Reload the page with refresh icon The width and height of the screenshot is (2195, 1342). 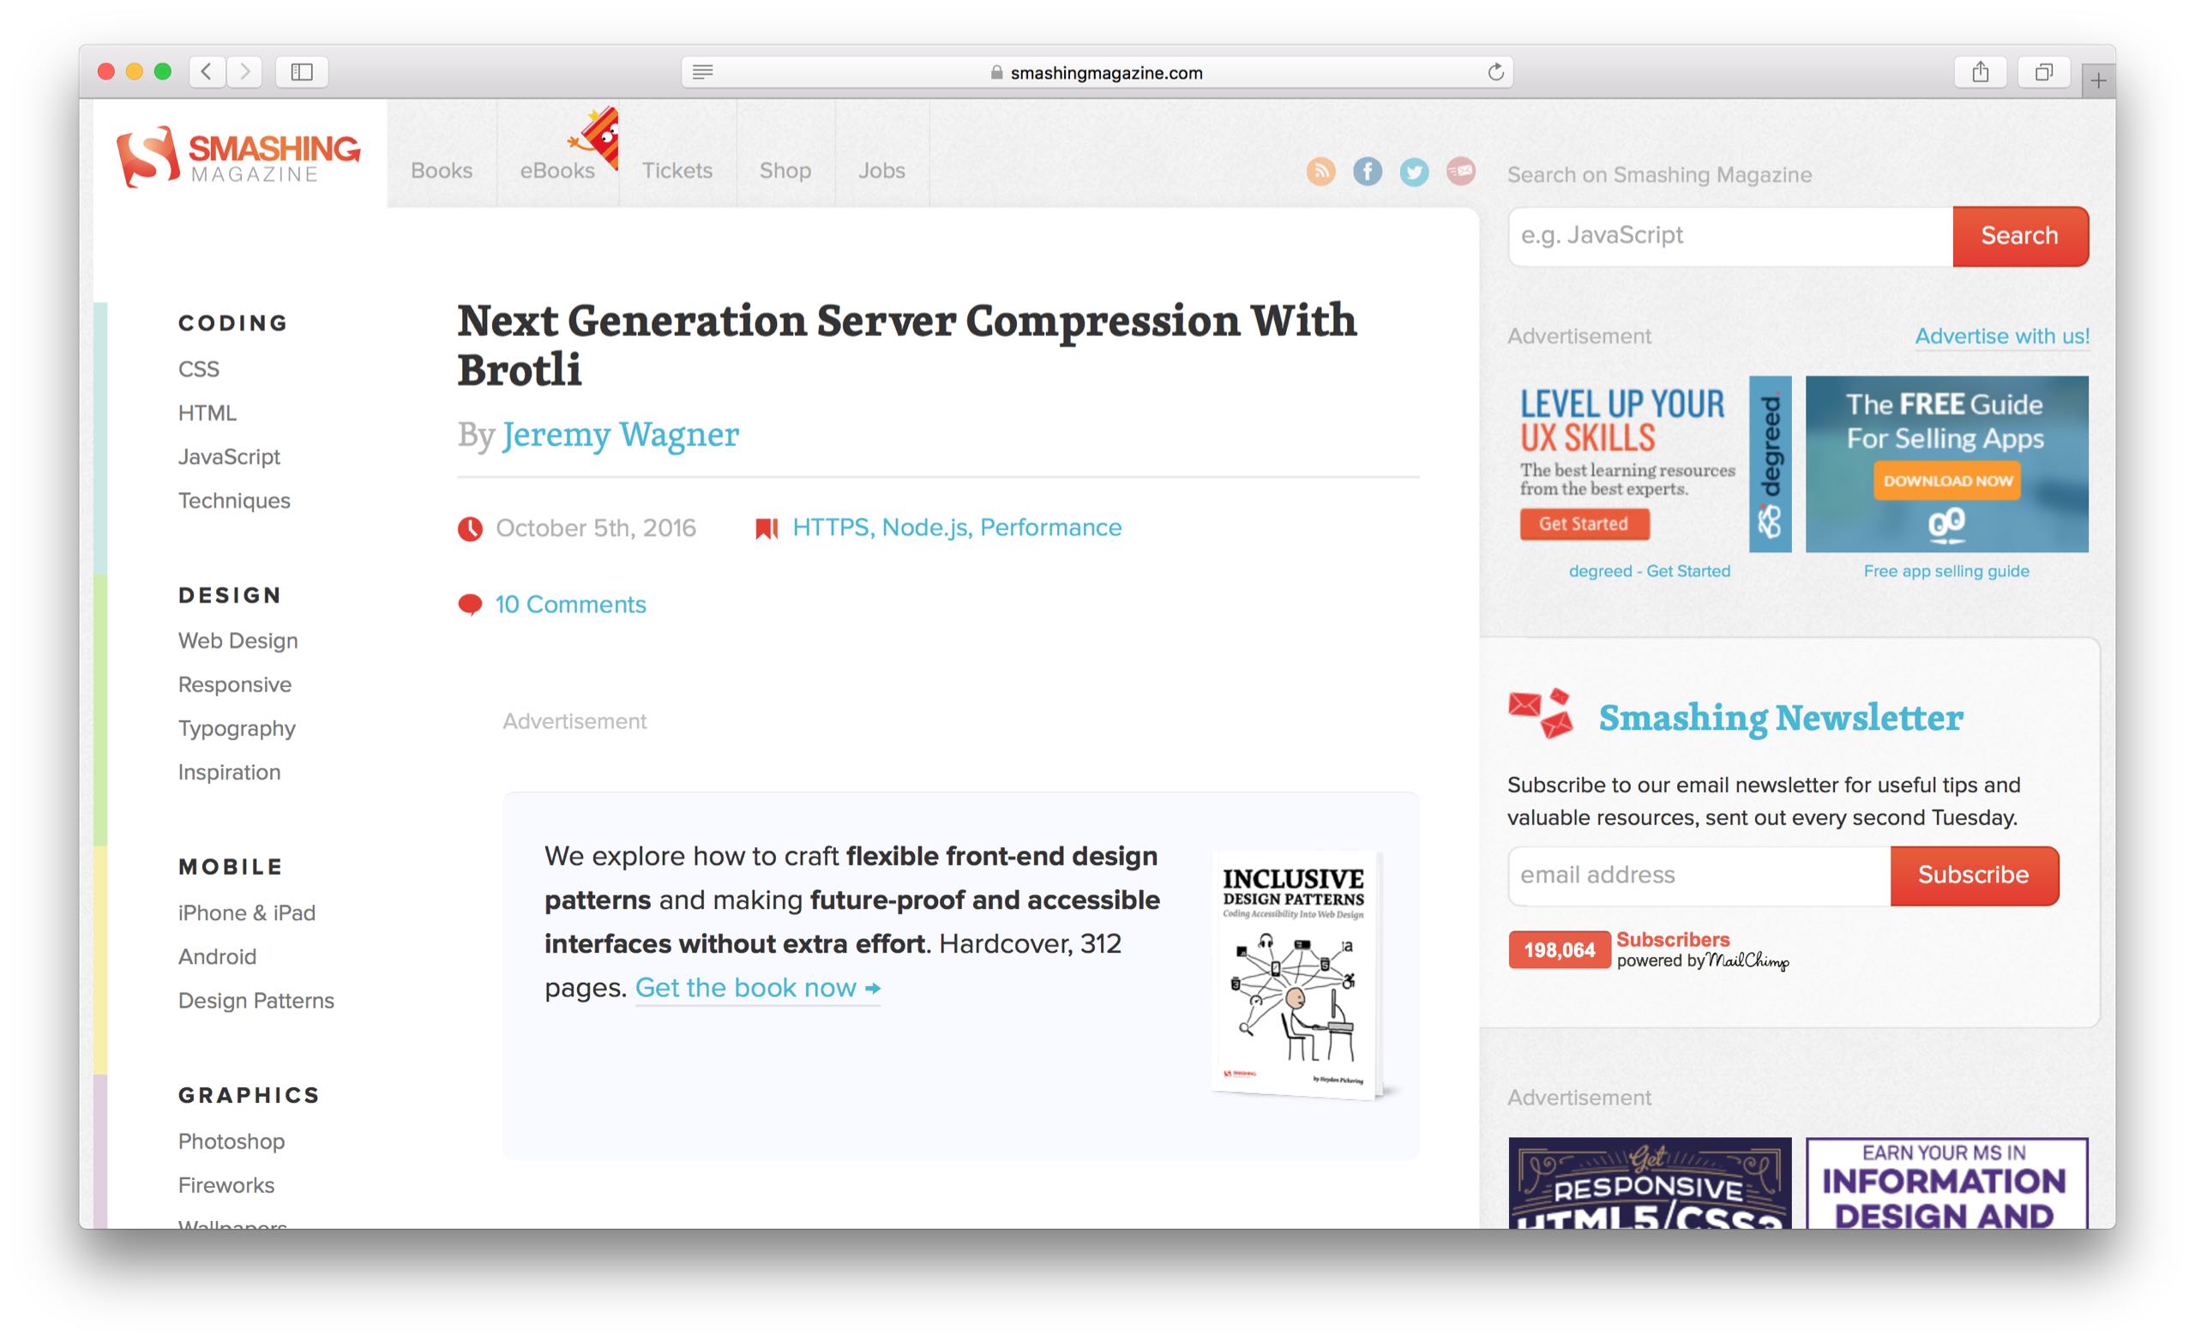click(x=1495, y=72)
